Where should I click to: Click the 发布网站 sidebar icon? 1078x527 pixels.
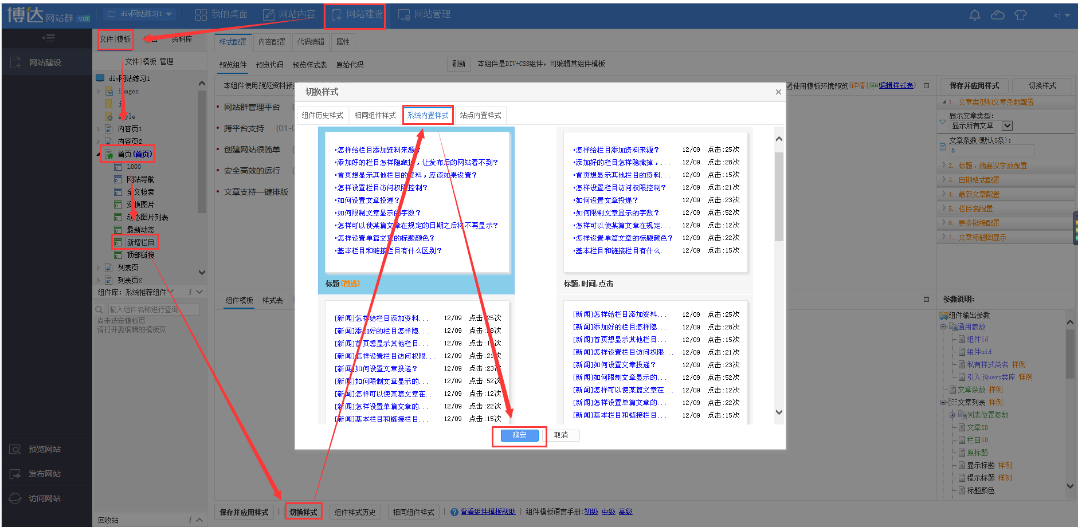click(15, 474)
